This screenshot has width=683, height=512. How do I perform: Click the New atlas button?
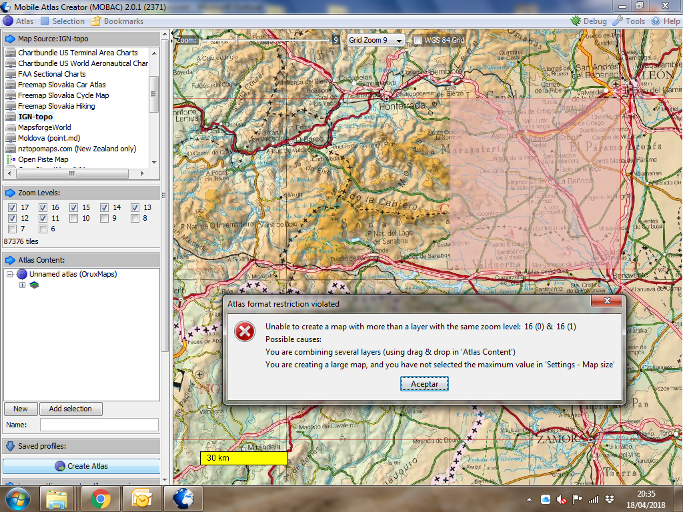[x=21, y=409]
